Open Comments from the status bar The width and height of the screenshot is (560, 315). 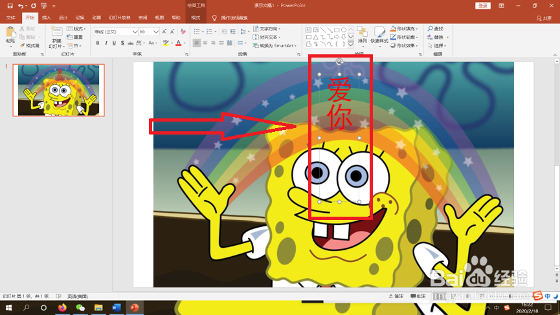pyautogui.click(x=418, y=296)
